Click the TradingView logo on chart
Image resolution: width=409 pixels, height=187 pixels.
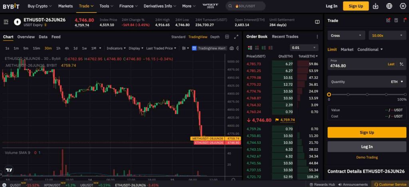point(9,170)
